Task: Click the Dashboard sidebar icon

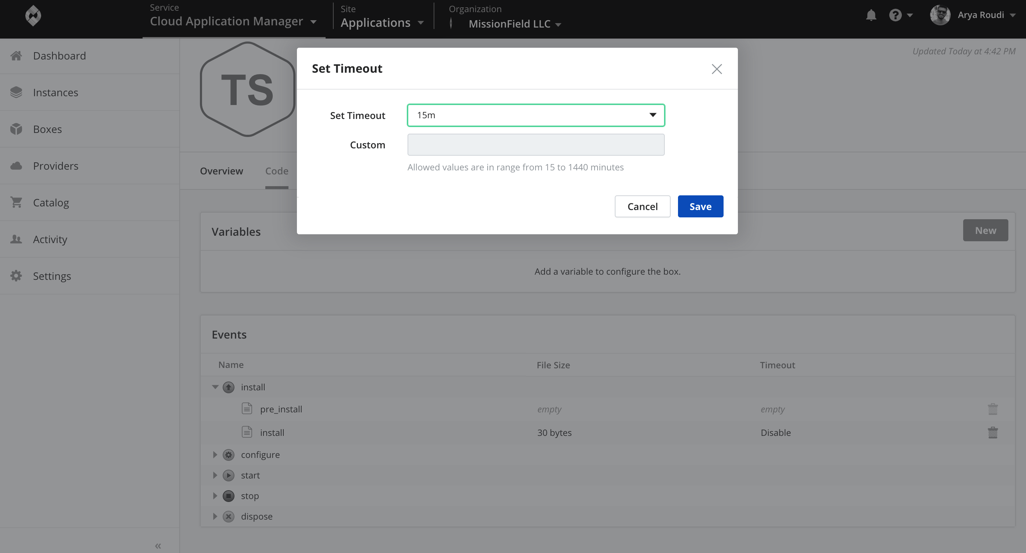Action: point(16,56)
